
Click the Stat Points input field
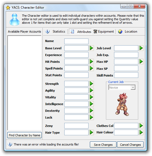(x=76, y=75)
